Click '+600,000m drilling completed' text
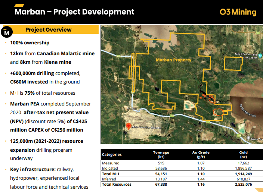The image size is (263, 192). coord(45,73)
